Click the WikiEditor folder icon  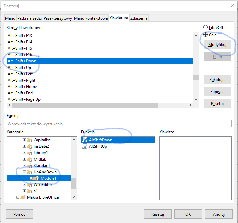click(x=29, y=185)
